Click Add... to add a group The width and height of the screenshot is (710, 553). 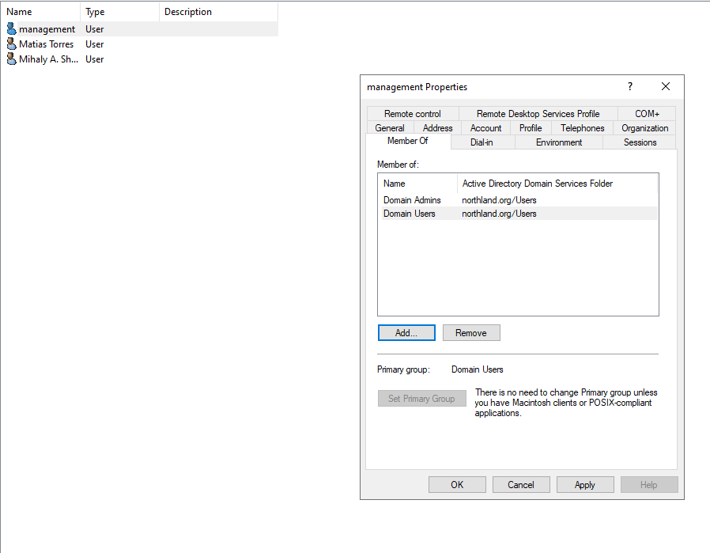(x=406, y=333)
